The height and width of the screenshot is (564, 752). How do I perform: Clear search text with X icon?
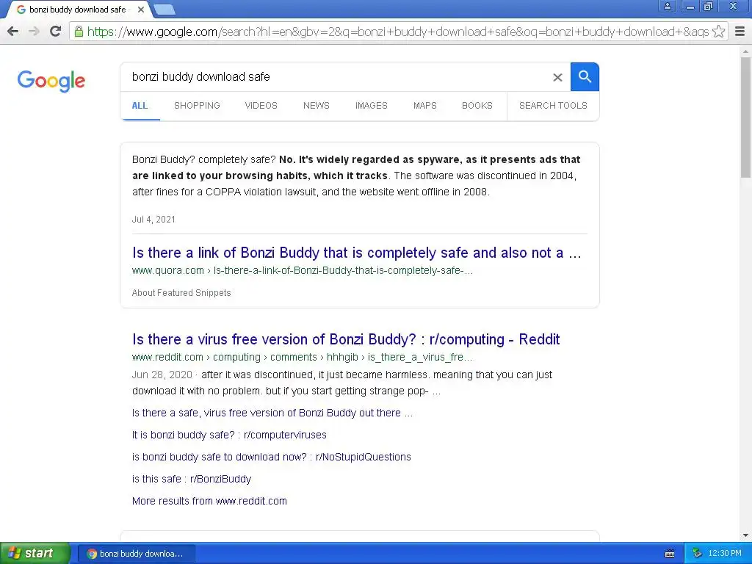[x=557, y=77]
